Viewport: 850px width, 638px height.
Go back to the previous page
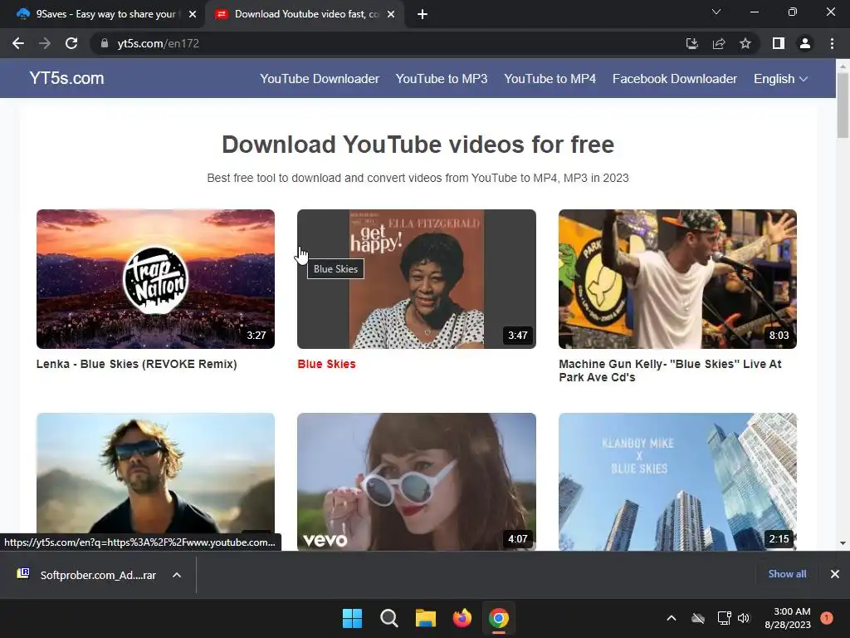point(18,43)
